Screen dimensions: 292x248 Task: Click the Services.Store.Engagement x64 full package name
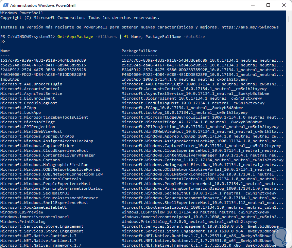[x=200, y=231]
